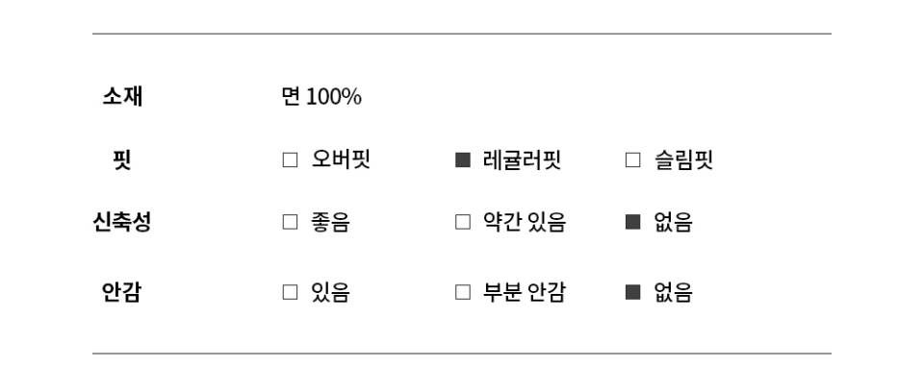Check the 부분 안감 checkbox
Image resolution: width=924 pixels, height=391 pixels.
[x=463, y=293]
